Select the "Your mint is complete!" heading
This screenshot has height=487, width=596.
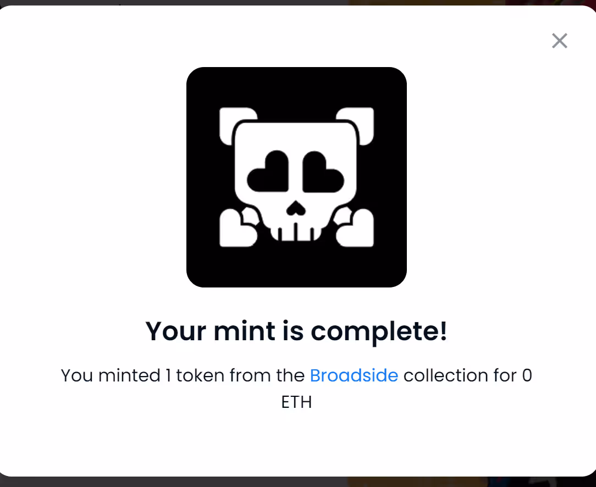coord(296,331)
